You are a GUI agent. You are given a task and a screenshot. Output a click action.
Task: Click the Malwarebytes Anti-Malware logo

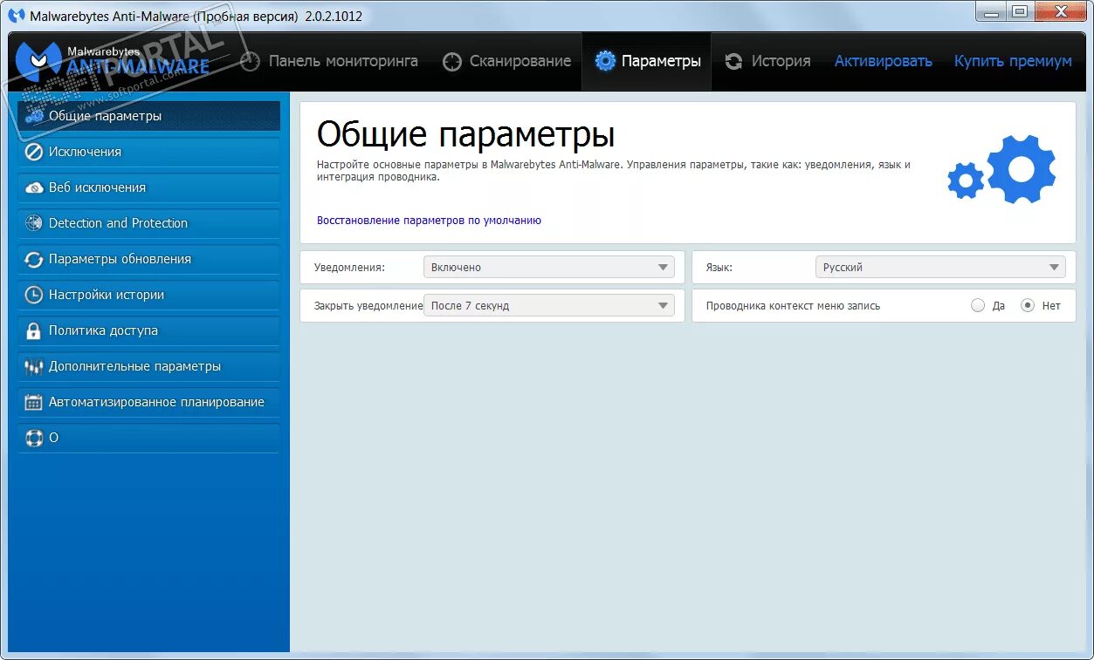pyautogui.click(x=114, y=60)
